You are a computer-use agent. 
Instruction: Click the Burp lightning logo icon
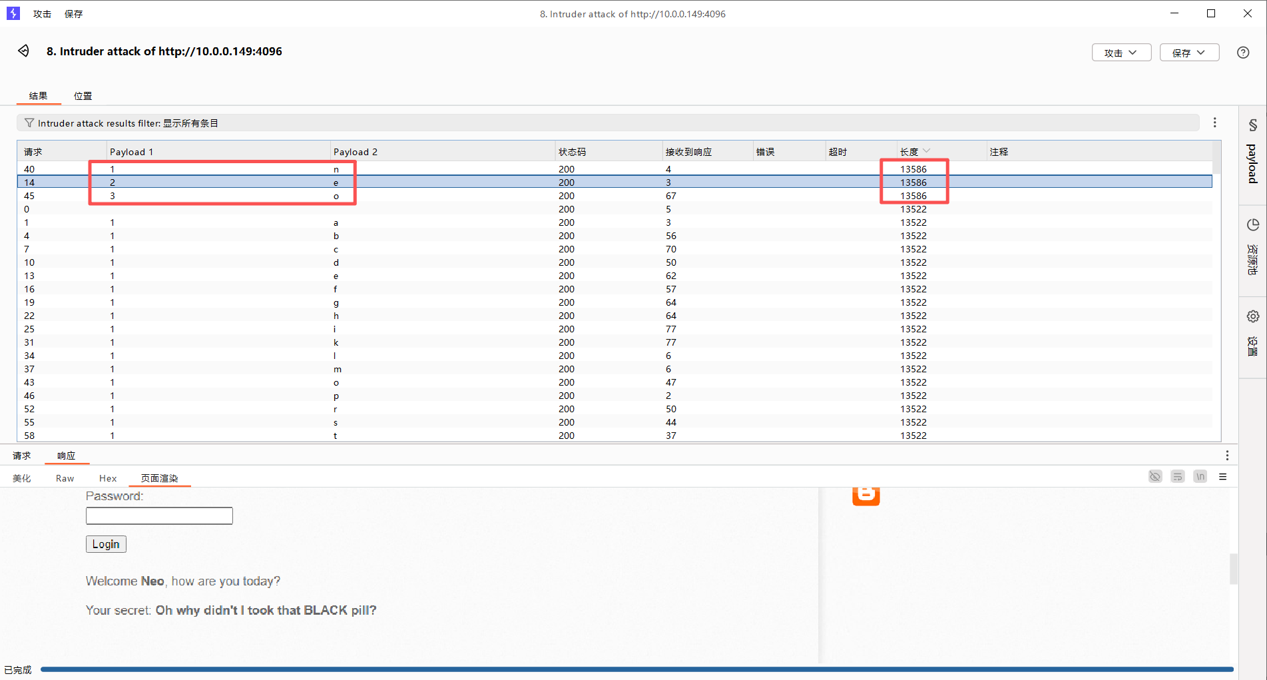13,13
